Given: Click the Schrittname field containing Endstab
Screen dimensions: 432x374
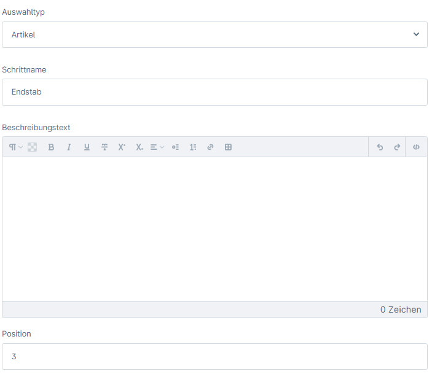Looking at the screenshot, I should pyautogui.click(x=214, y=92).
